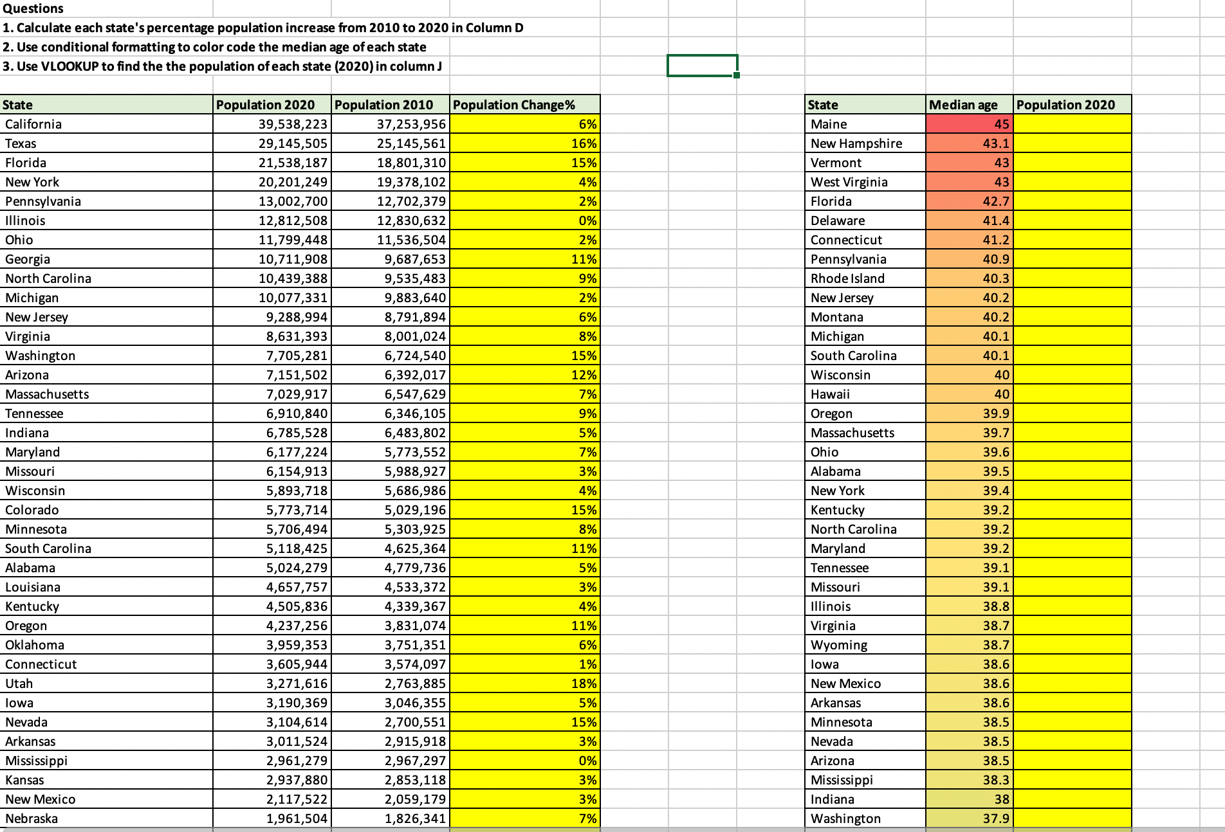Image resolution: width=1225 pixels, height=832 pixels.
Task: Click question 1 about percentage population increase
Action: click(x=263, y=28)
